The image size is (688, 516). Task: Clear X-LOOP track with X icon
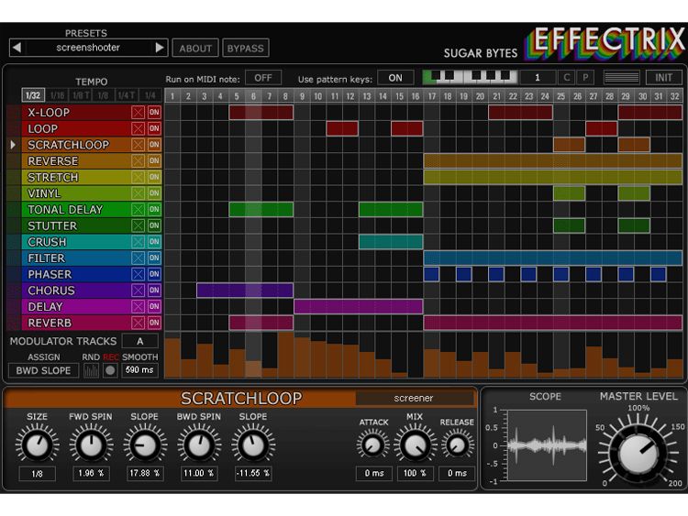pyautogui.click(x=138, y=112)
